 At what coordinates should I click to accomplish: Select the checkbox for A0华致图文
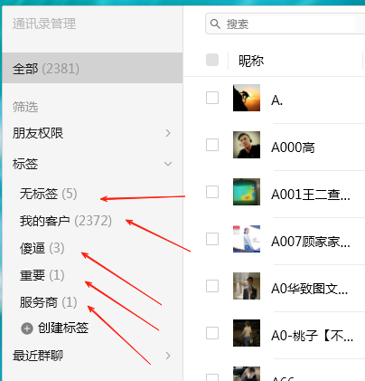[x=212, y=286]
